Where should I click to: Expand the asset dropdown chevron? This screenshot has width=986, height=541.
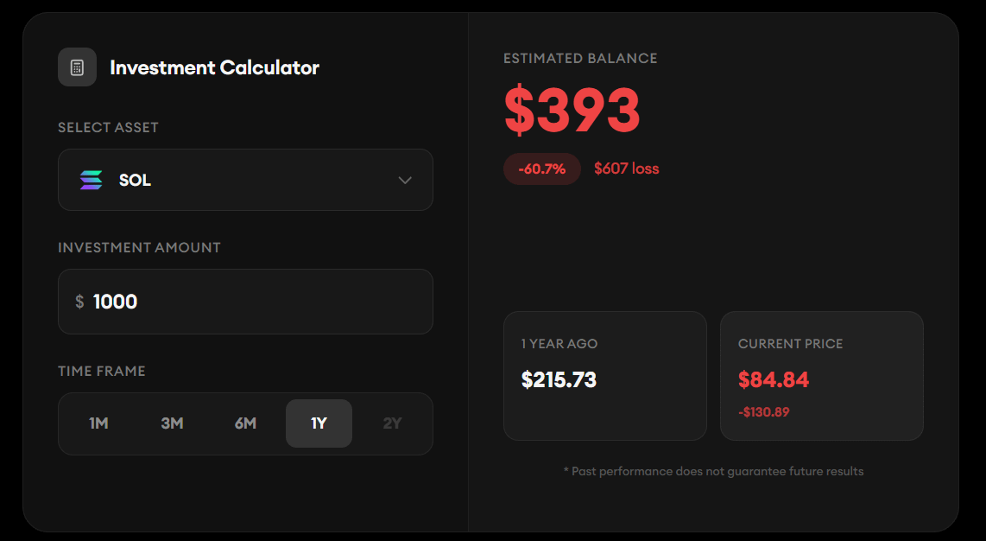[405, 180]
